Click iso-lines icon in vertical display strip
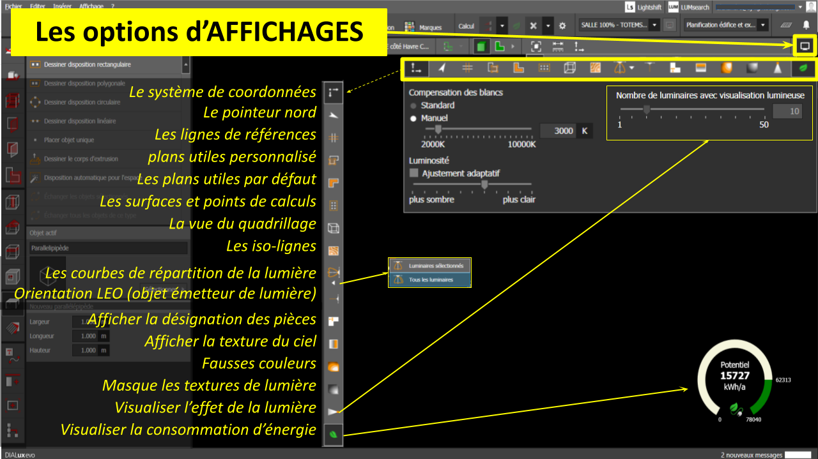This screenshot has height=459, width=818. pyautogui.click(x=333, y=251)
